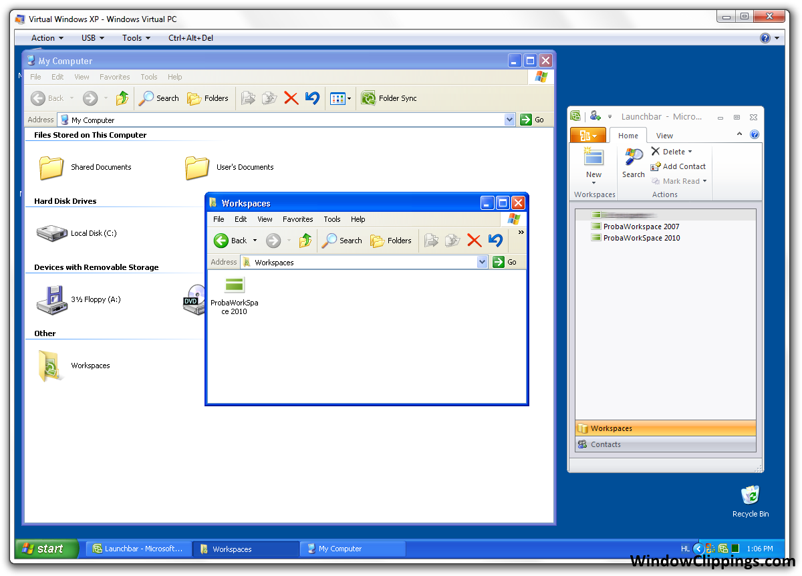Click Launchbar help question mark icon
This screenshot has width=802, height=576.
coord(755,134)
